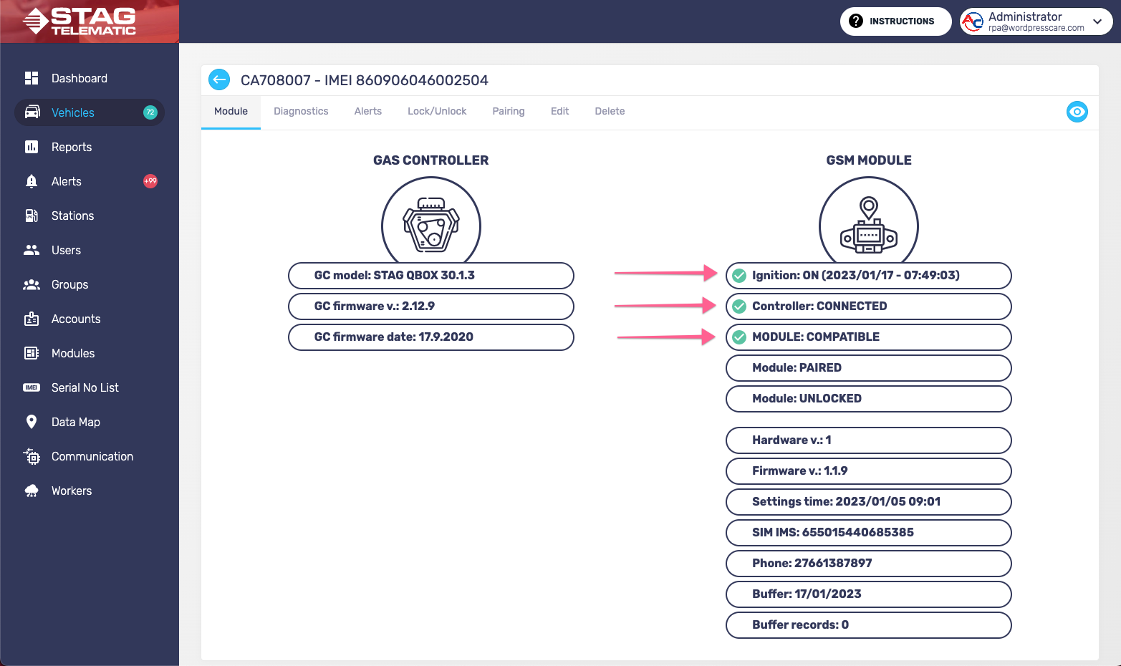The width and height of the screenshot is (1121, 666).
Task: Click the gas controller engine icon
Action: pos(431,225)
